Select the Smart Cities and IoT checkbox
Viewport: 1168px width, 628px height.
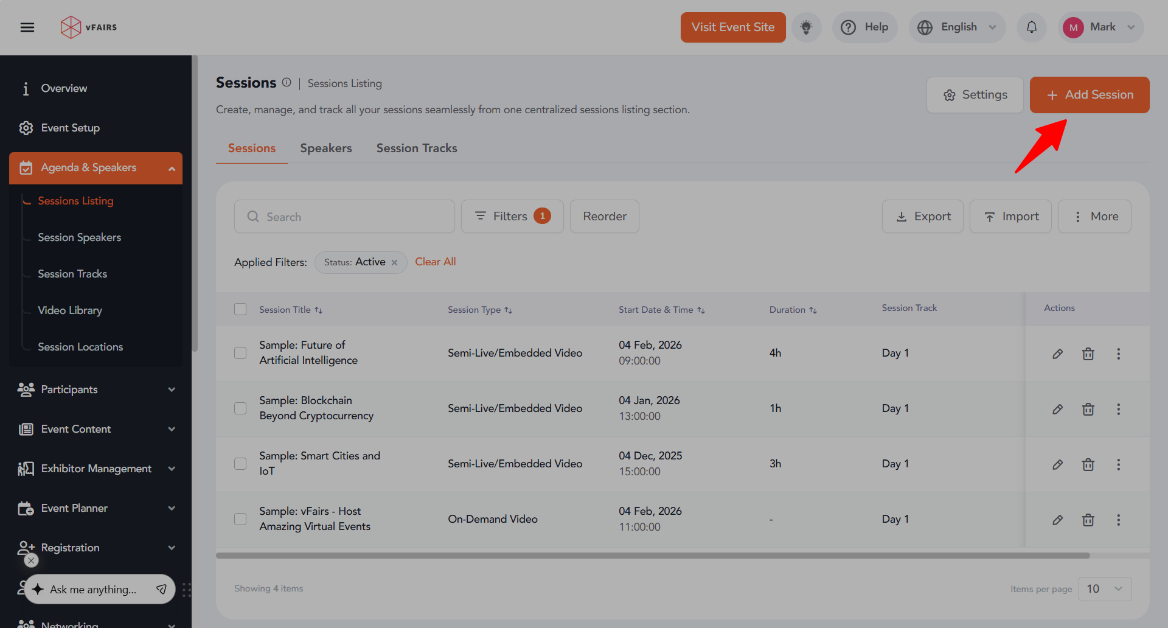pyautogui.click(x=240, y=464)
